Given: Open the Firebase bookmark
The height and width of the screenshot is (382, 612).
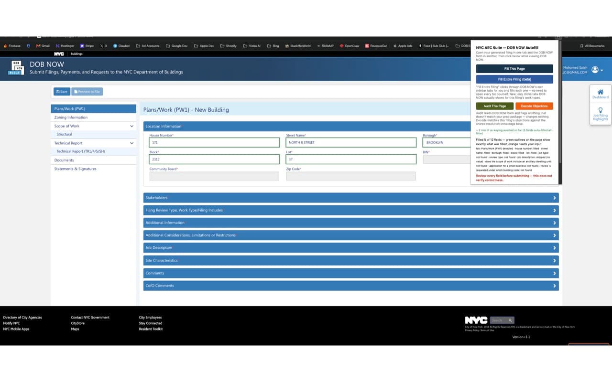Looking at the screenshot, I should pos(12,46).
